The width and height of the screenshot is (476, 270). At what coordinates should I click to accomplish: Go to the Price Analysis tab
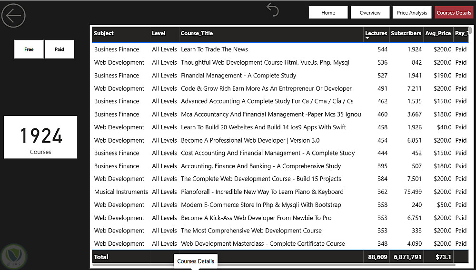[412, 13]
